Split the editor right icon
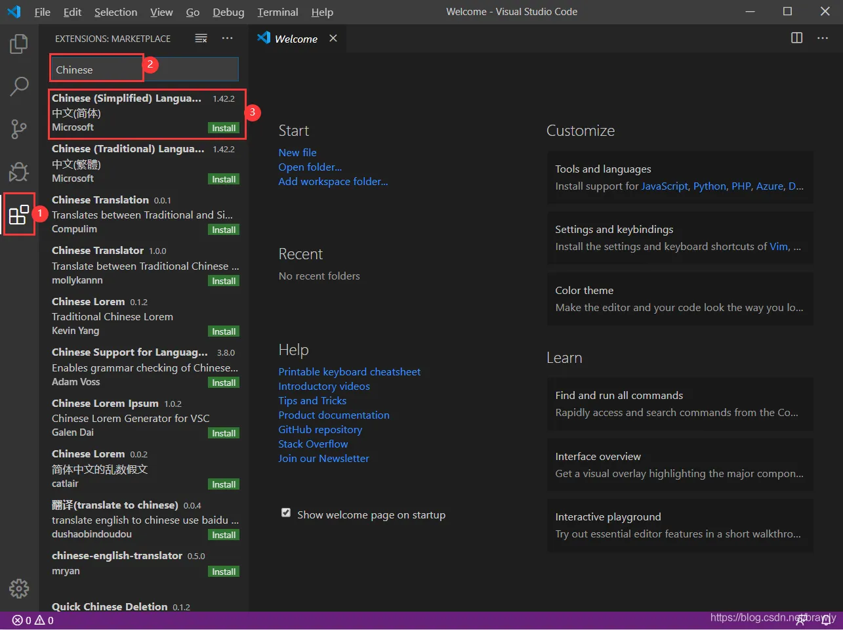 796,38
